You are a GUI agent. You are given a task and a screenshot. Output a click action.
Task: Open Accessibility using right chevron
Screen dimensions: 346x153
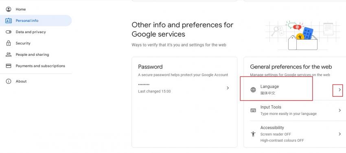point(339,134)
